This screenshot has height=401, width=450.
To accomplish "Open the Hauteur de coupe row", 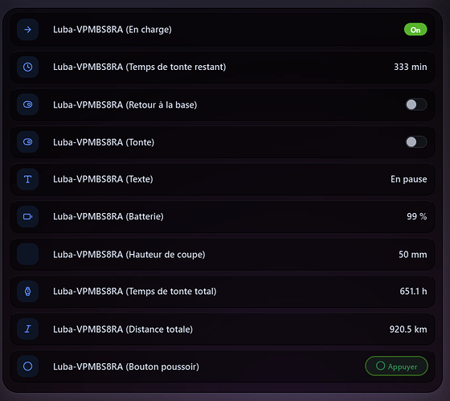I will click(x=223, y=254).
